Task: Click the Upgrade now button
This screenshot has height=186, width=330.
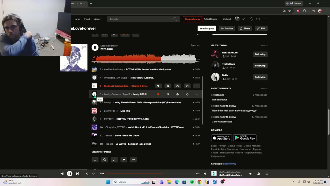Action: click(193, 19)
